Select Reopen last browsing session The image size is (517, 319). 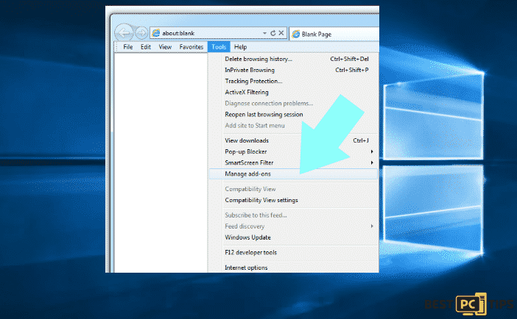pyautogui.click(x=293, y=115)
